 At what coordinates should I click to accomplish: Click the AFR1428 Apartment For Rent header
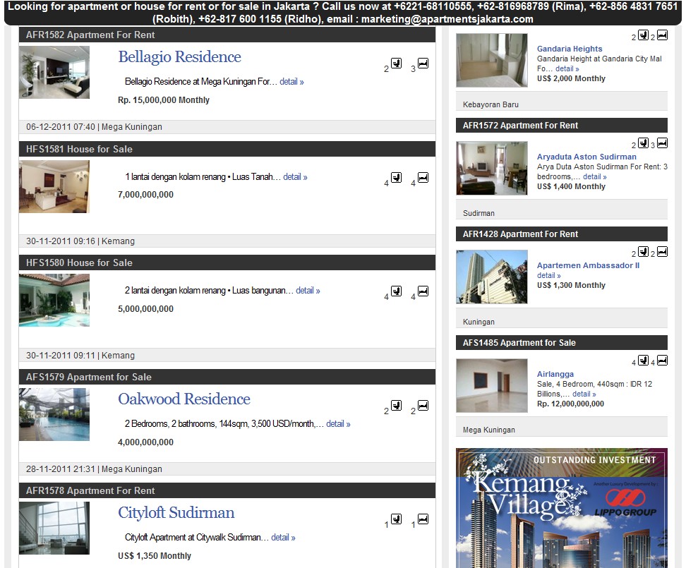click(x=562, y=234)
